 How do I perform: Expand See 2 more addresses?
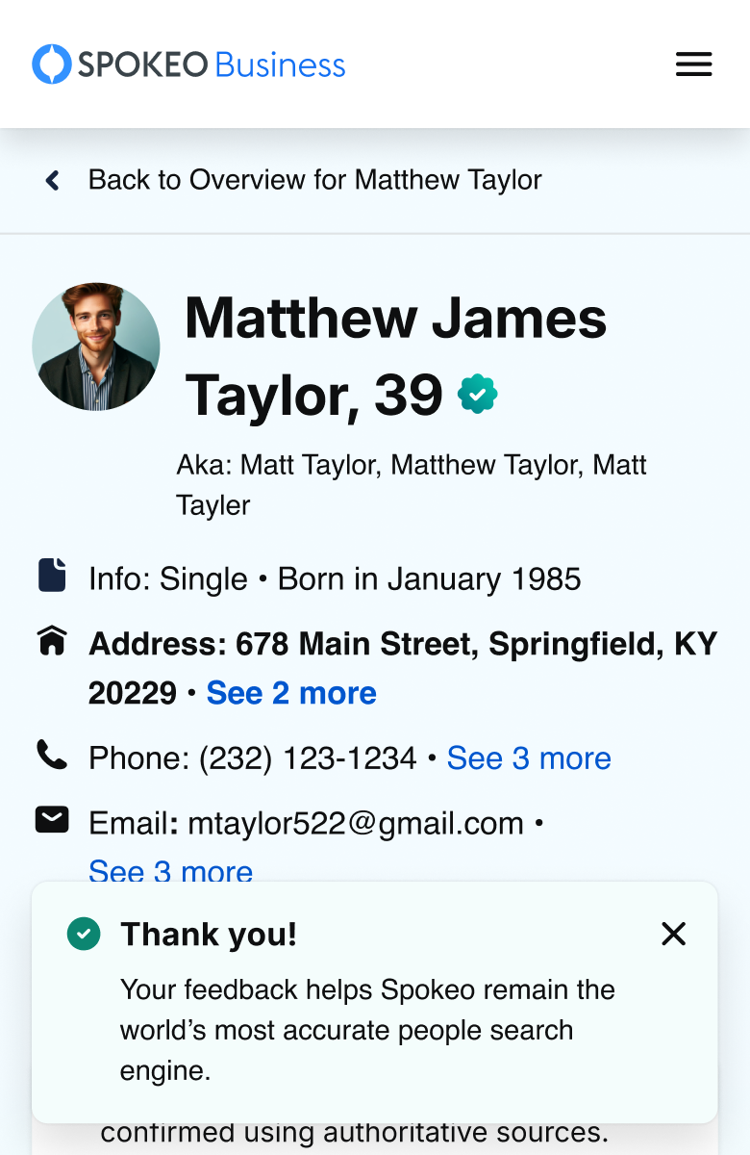point(291,693)
